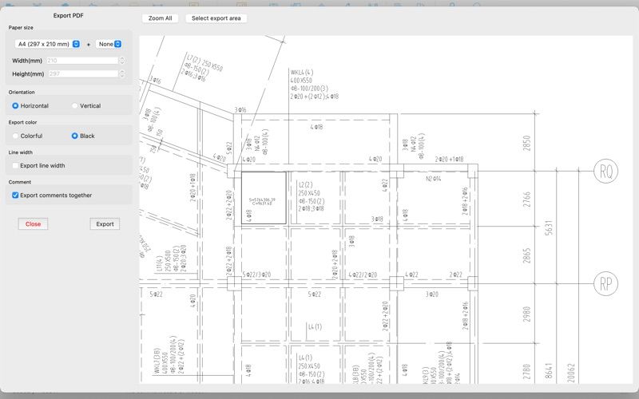This screenshot has width=639, height=399.
Task: Click the 2850 dimension text
Action: tap(526, 144)
